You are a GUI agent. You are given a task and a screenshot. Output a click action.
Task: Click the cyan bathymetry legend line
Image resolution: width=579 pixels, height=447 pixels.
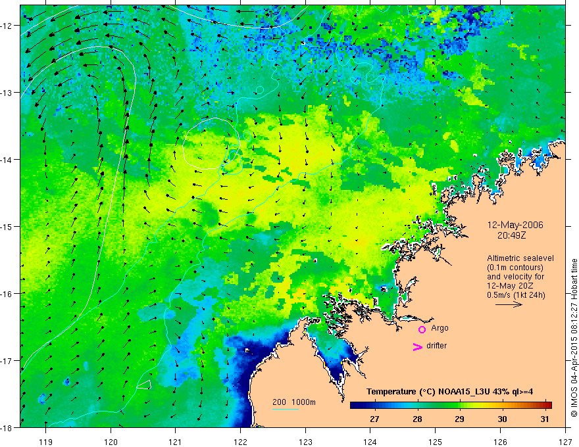point(285,409)
